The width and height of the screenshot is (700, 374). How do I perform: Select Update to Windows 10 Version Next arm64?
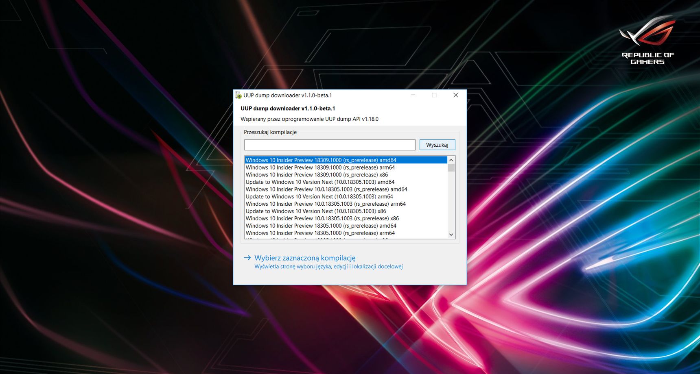click(x=346, y=197)
